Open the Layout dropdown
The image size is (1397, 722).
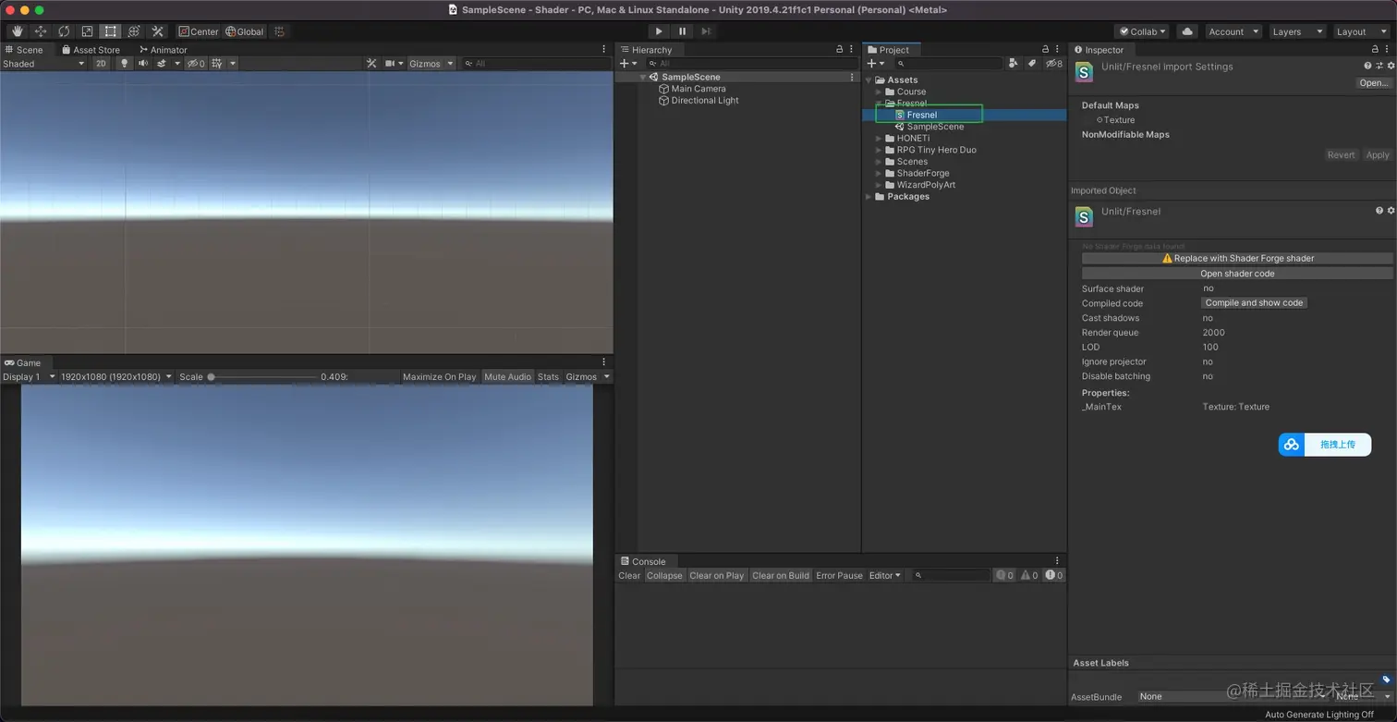(1361, 31)
